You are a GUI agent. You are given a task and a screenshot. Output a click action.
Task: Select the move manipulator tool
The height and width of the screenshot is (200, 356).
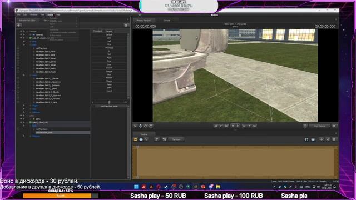click(x=140, y=126)
